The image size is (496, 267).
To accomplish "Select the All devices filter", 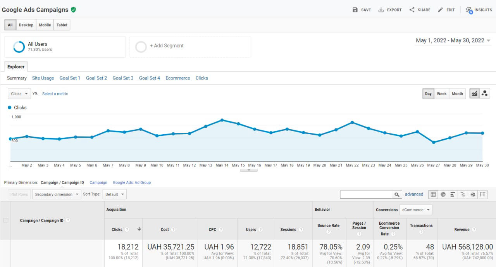I will [x=10, y=25].
